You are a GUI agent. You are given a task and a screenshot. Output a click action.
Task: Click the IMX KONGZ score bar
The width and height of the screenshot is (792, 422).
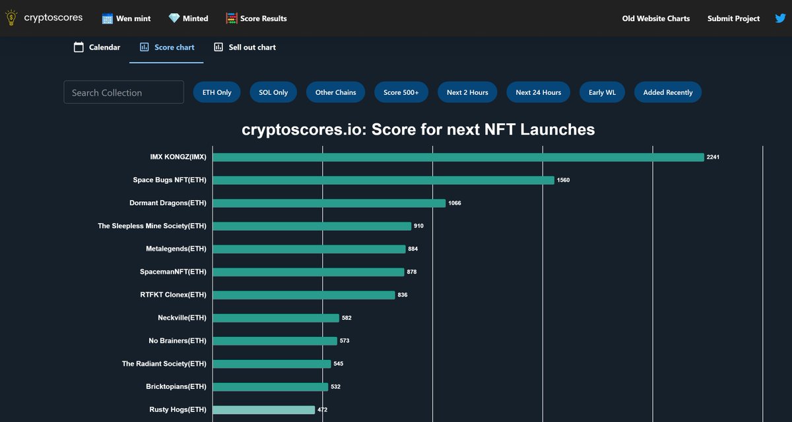point(458,157)
